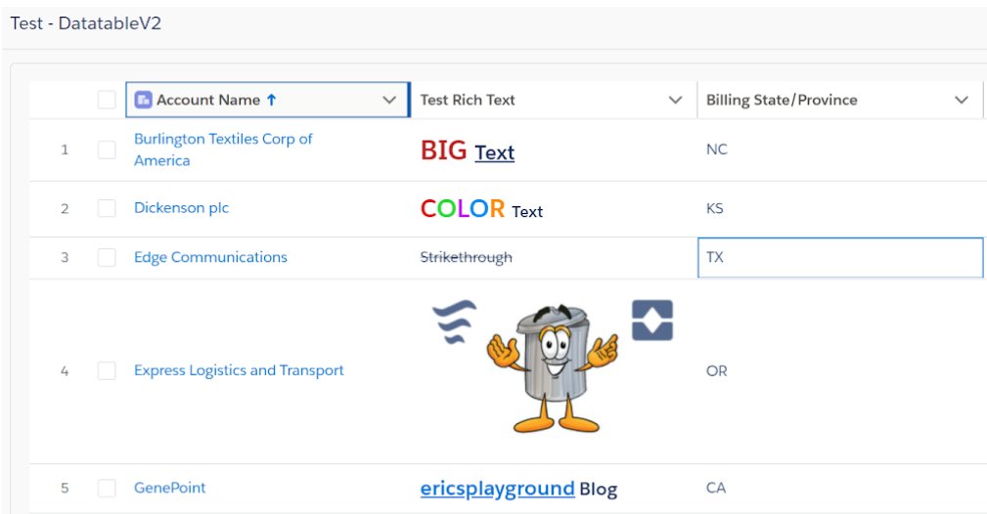
Task: Click the underlined Text link in row 1
Action: click(495, 152)
